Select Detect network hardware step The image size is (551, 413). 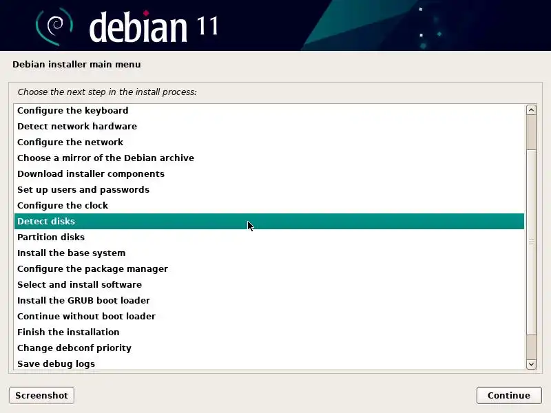(269, 126)
